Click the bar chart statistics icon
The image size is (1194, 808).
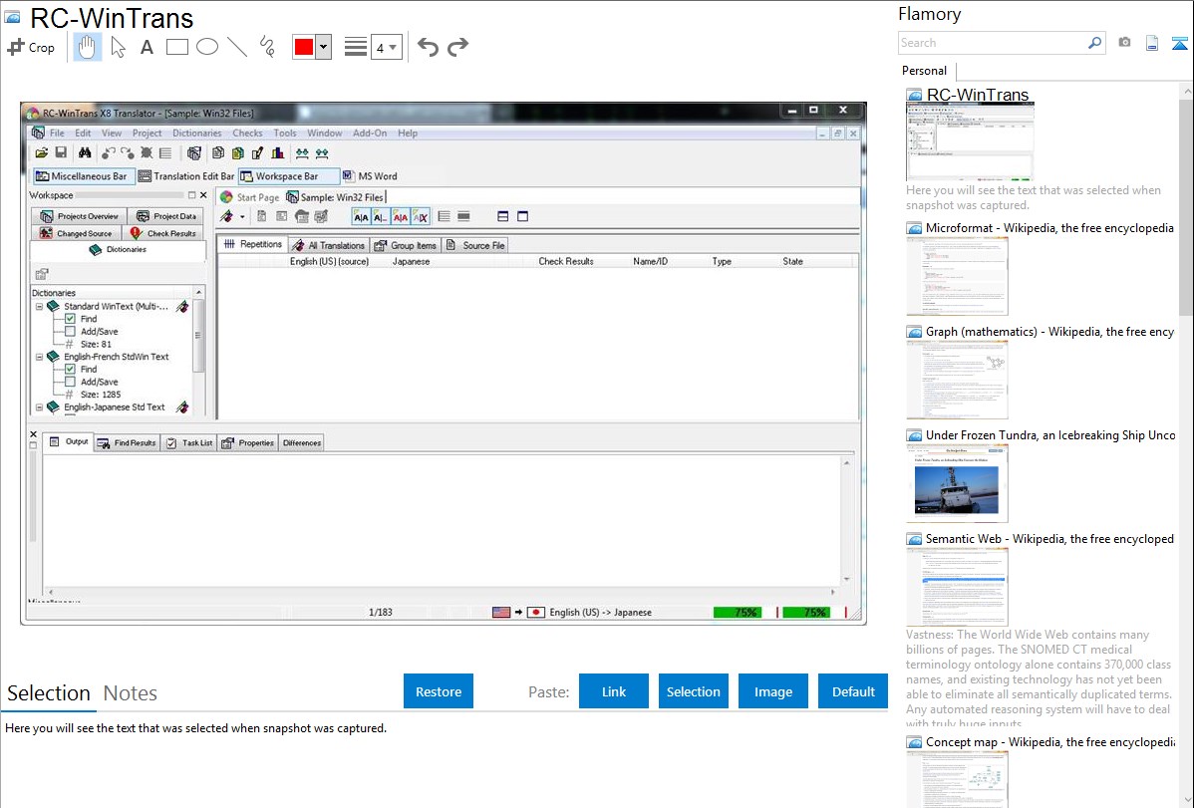pos(278,153)
